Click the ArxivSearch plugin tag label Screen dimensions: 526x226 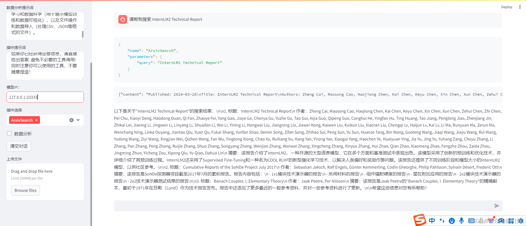click(x=22, y=120)
